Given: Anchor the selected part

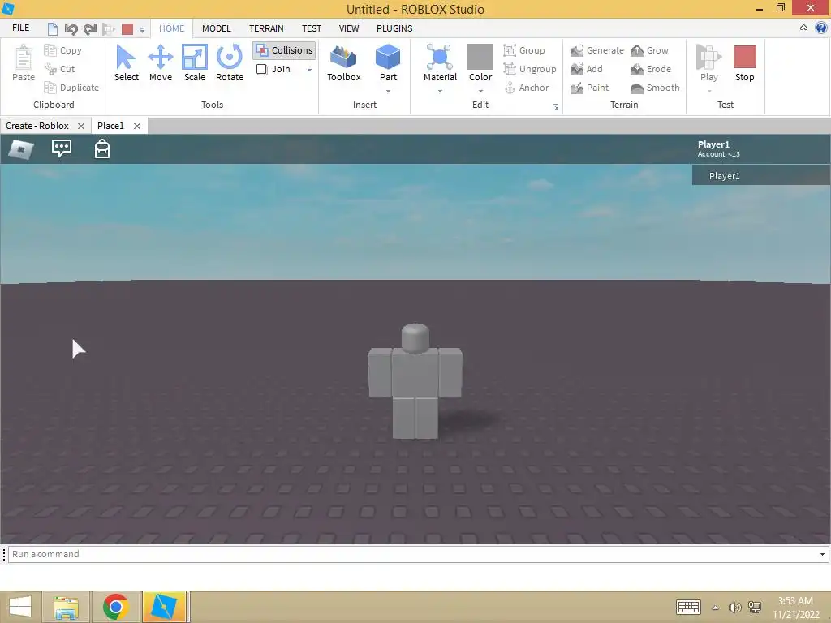Looking at the screenshot, I should [x=526, y=88].
